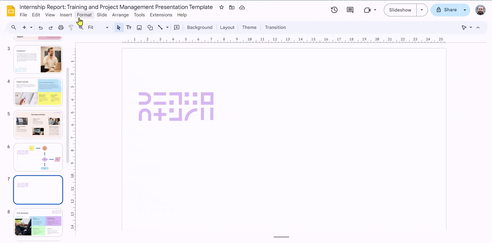Join a Meet video call
This screenshot has height=243, width=492.
(x=368, y=10)
